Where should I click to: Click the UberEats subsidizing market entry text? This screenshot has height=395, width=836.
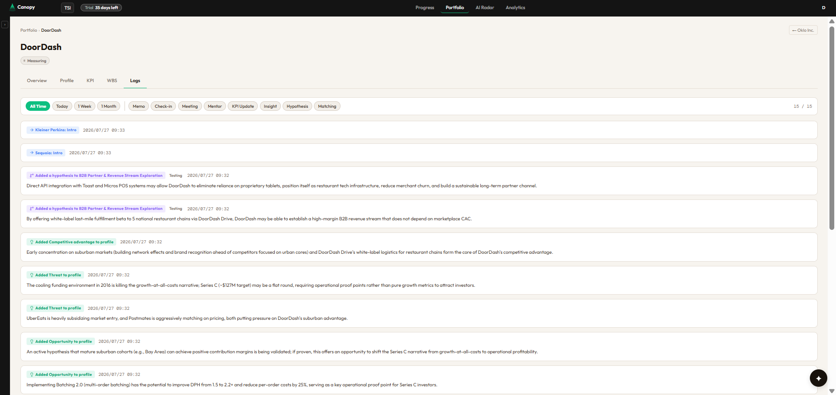(187, 319)
